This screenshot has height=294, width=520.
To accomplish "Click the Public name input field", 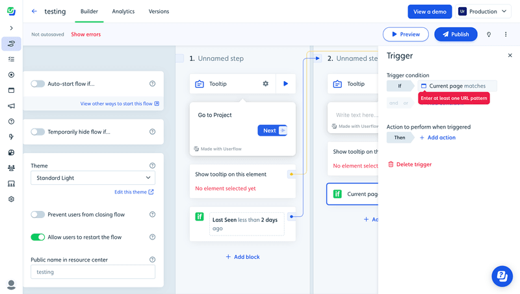I will pyautogui.click(x=93, y=272).
